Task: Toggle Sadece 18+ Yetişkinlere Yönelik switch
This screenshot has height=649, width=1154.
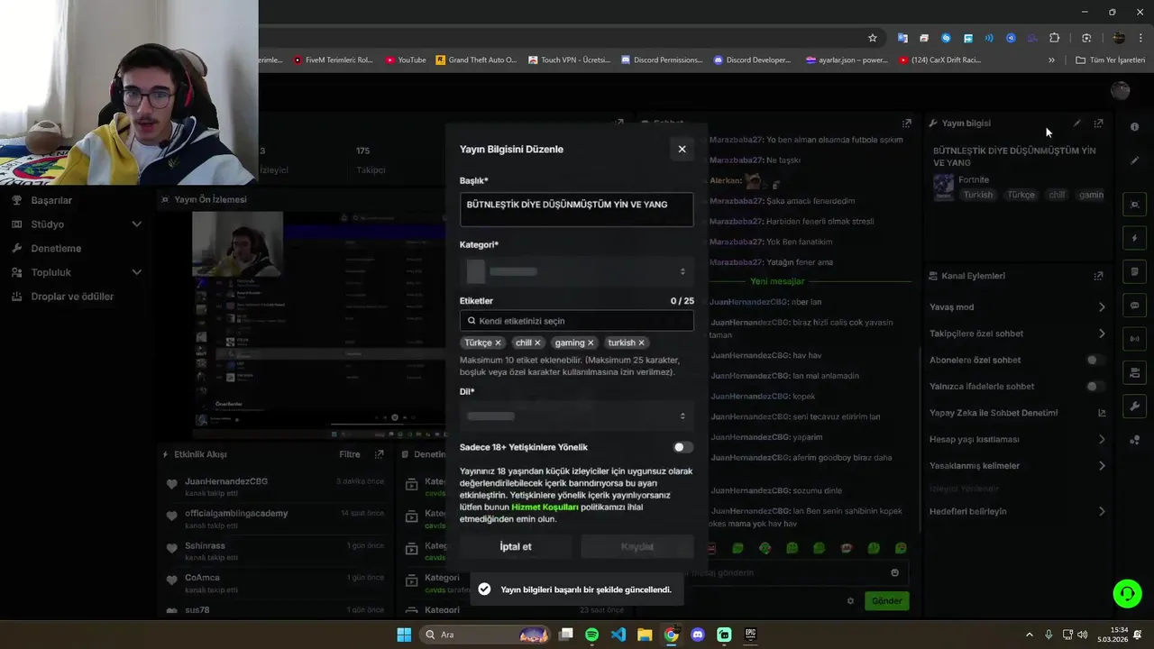Action: [x=682, y=447]
